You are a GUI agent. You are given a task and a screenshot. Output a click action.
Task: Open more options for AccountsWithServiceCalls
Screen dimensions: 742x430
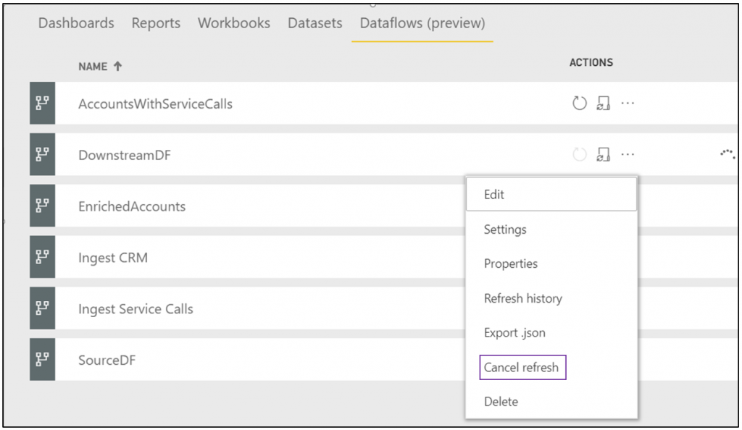click(628, 103)
